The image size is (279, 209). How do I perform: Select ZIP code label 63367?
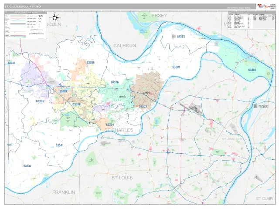click(x=63, y=91)
